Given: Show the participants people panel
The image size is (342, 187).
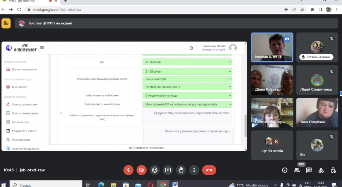Looking at the screenshot, I should pos(297,170).
